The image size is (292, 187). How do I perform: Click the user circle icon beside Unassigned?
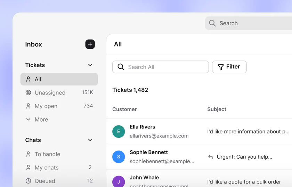point(28,92)
